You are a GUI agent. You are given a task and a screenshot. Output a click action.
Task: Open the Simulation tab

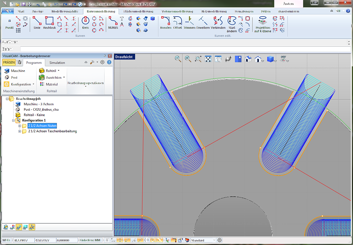57,62
